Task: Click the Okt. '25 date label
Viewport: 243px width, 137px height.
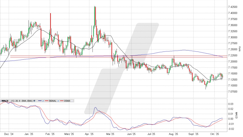Action: point(214,134)
